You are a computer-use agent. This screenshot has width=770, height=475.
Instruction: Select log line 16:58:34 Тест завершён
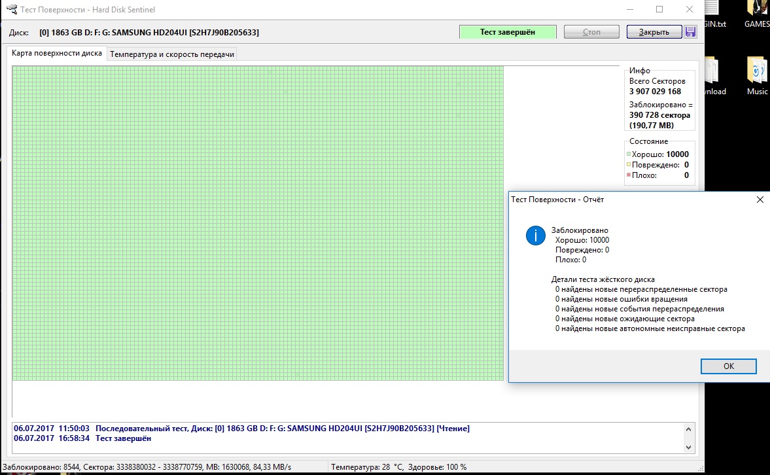point(82,438)
